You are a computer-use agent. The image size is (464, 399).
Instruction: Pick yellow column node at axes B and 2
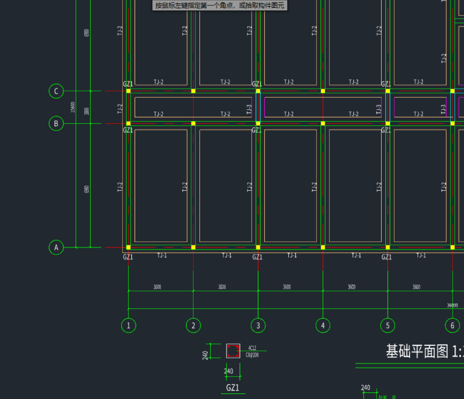point(193,123)
